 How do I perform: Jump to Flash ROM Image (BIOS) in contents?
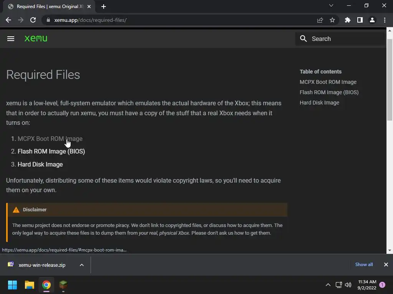[329, 92]
